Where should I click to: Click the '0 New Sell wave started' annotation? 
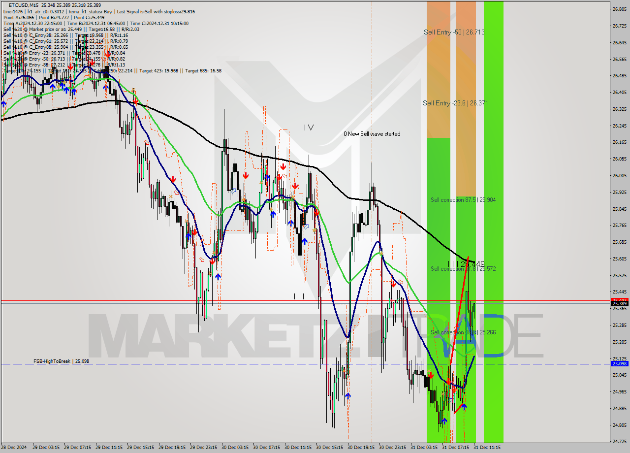click(372, 134)
